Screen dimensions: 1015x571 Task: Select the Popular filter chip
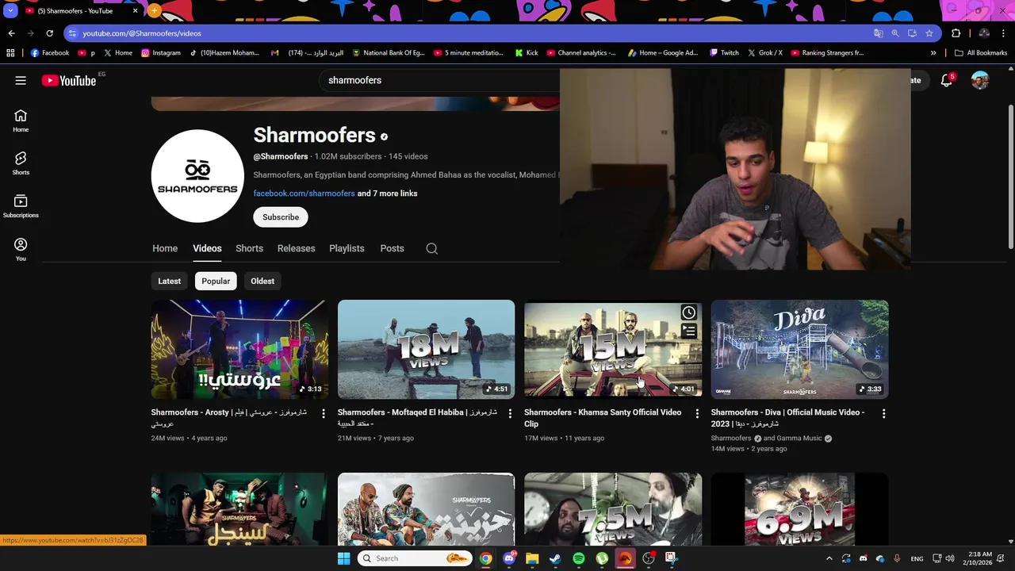click(216, 281)
